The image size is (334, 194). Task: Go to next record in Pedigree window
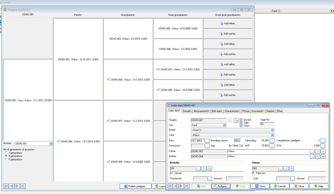(17, 186)
